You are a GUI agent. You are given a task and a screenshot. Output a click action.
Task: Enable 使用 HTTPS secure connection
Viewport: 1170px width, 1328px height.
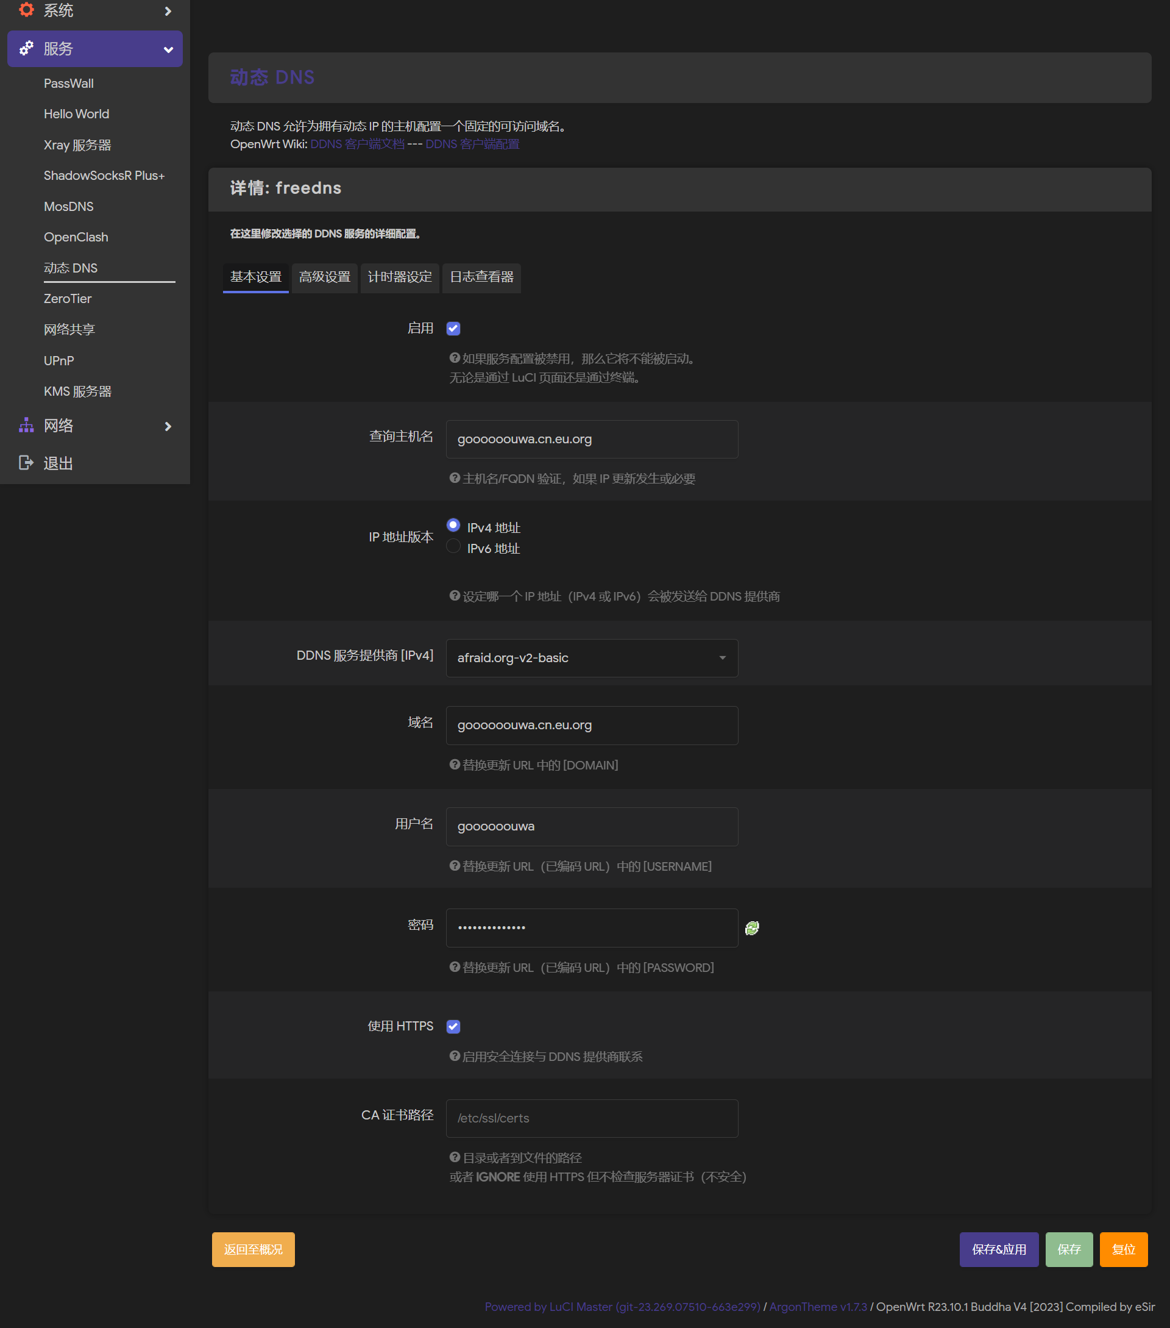point(454,1026)
